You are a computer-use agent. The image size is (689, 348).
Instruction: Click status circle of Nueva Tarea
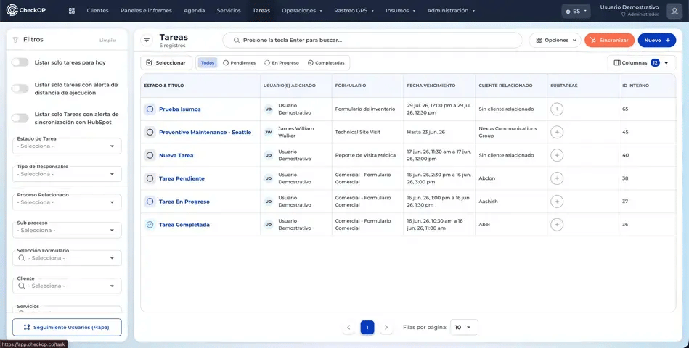click(150, 155)
